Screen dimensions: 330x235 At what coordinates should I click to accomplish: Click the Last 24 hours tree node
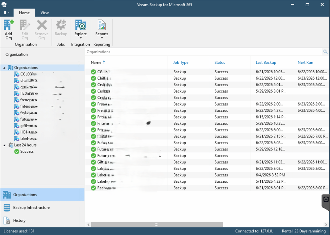pos(23,145)
